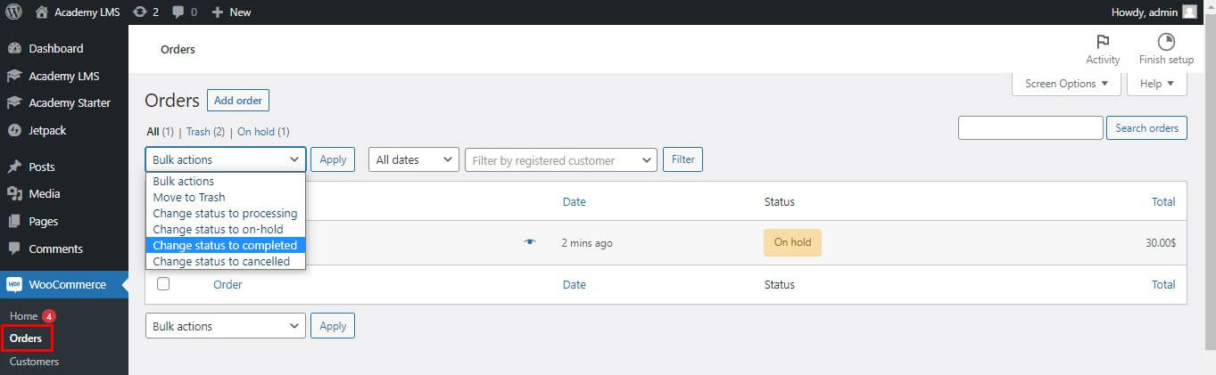This screenshot has height=375, width=1216.
Task: Click the Add order button
Action: 238,101
